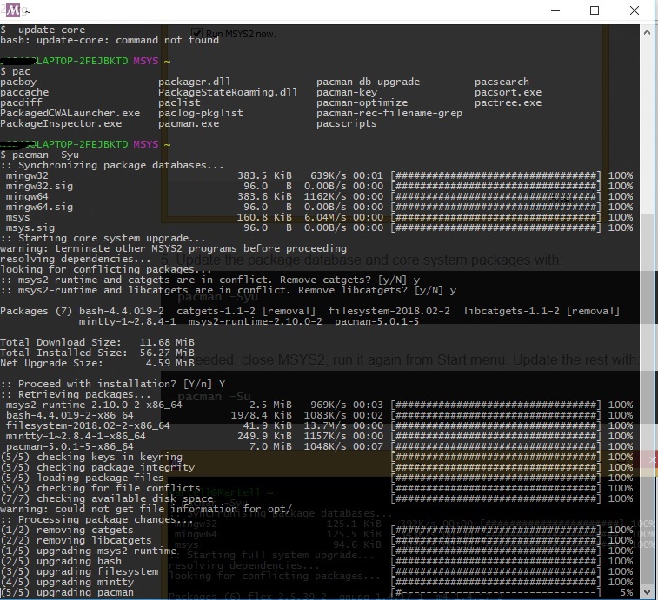
Task: Click 'PackageStateRoaming.dll' in the listing
Action: [x=228, y=92]
